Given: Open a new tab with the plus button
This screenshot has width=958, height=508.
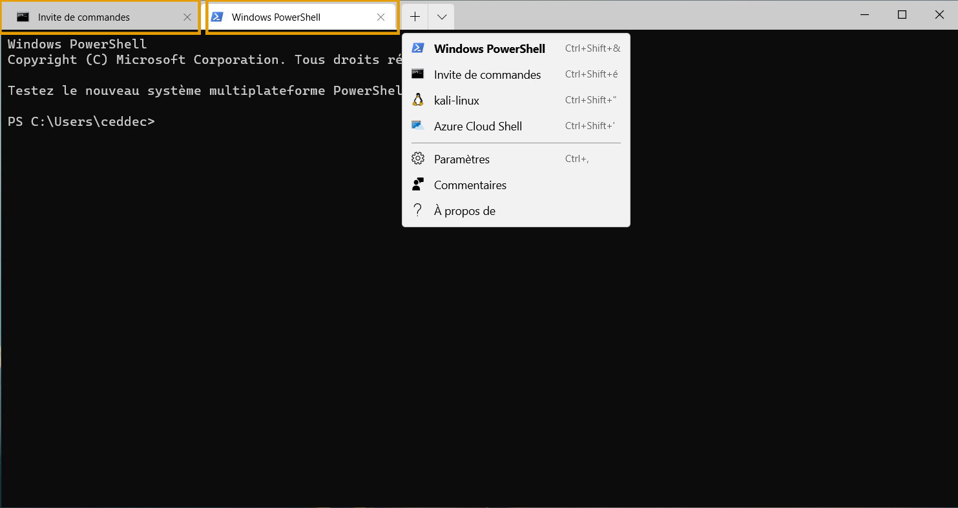Looking at the screenshot, I should (x=415, y=17).
